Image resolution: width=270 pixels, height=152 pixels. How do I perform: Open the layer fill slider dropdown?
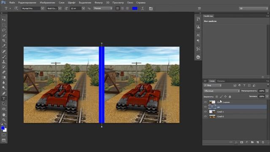pyautogui.click(x=267, y=97)
